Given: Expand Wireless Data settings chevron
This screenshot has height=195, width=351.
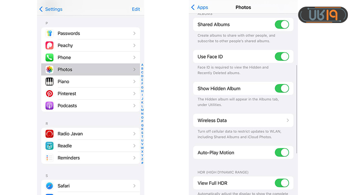Looking at the screenshot, I should point(288,121).
